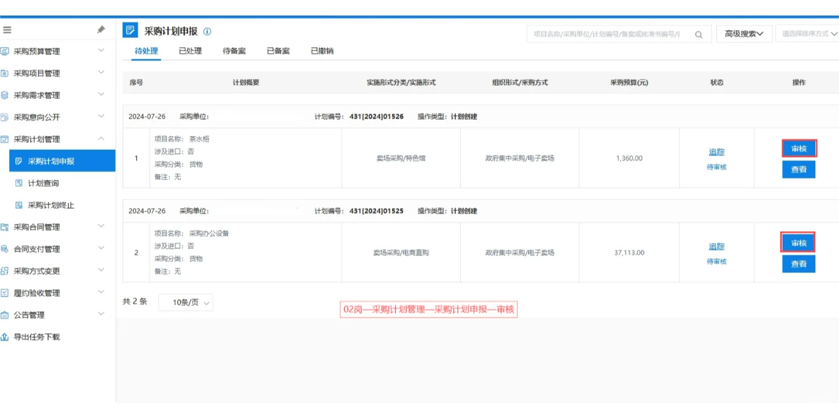Switch to the 已备案 tab
The width and height of the screenshot is (839, 419).
[278, 51]
